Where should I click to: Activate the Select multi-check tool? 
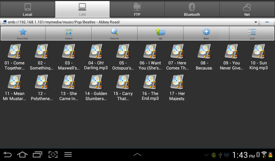coord(68,34)
